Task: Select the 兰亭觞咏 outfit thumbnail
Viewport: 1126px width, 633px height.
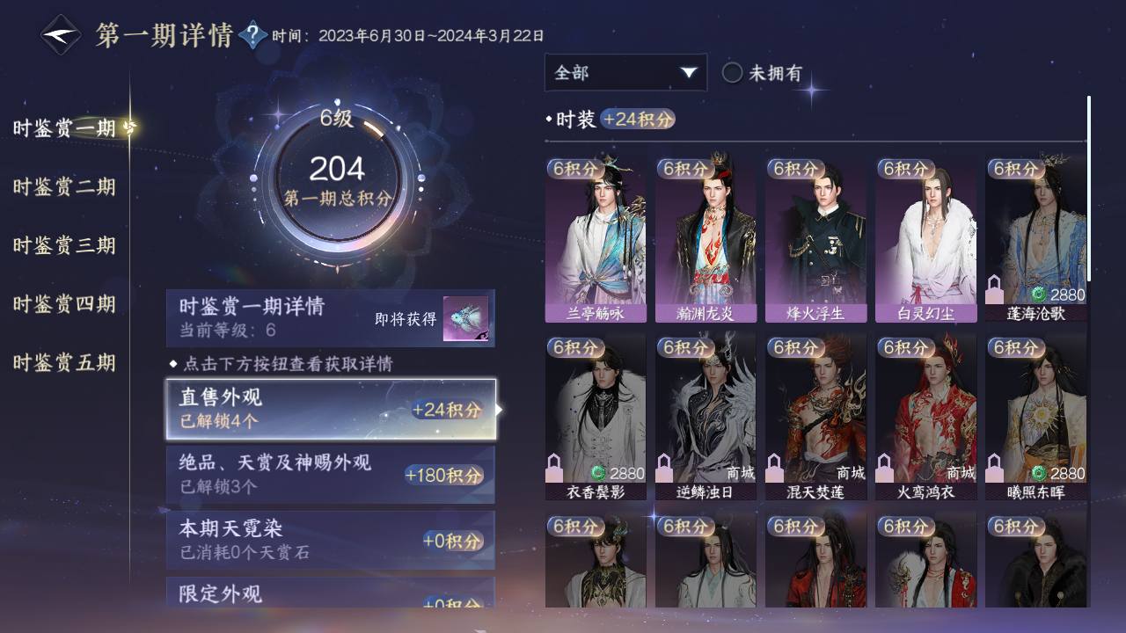Action: [x=596, y=239]
